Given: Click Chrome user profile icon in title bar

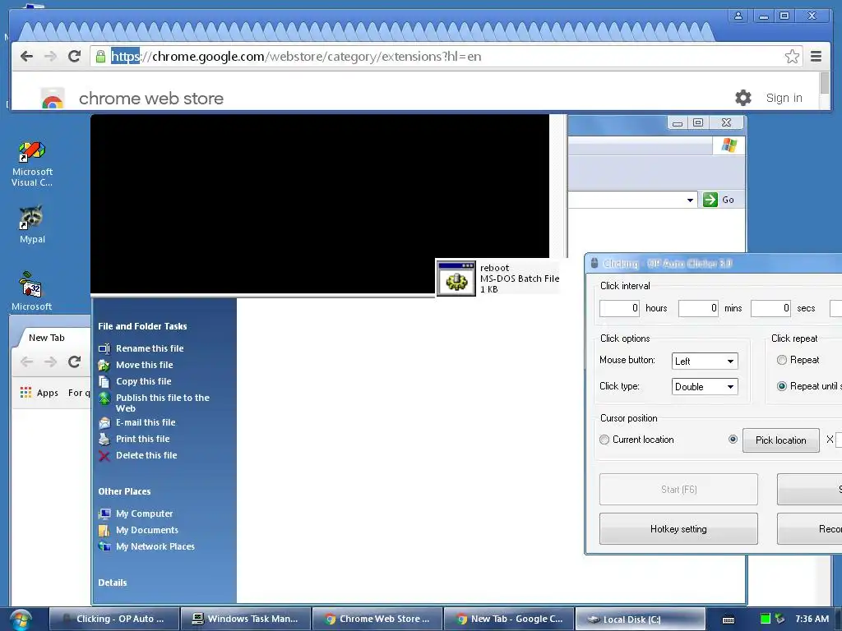Looking at the screenshot, I should (x=738, y=16).
